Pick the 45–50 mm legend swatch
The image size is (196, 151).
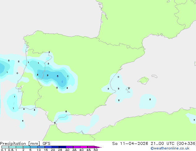coord(91,147)
